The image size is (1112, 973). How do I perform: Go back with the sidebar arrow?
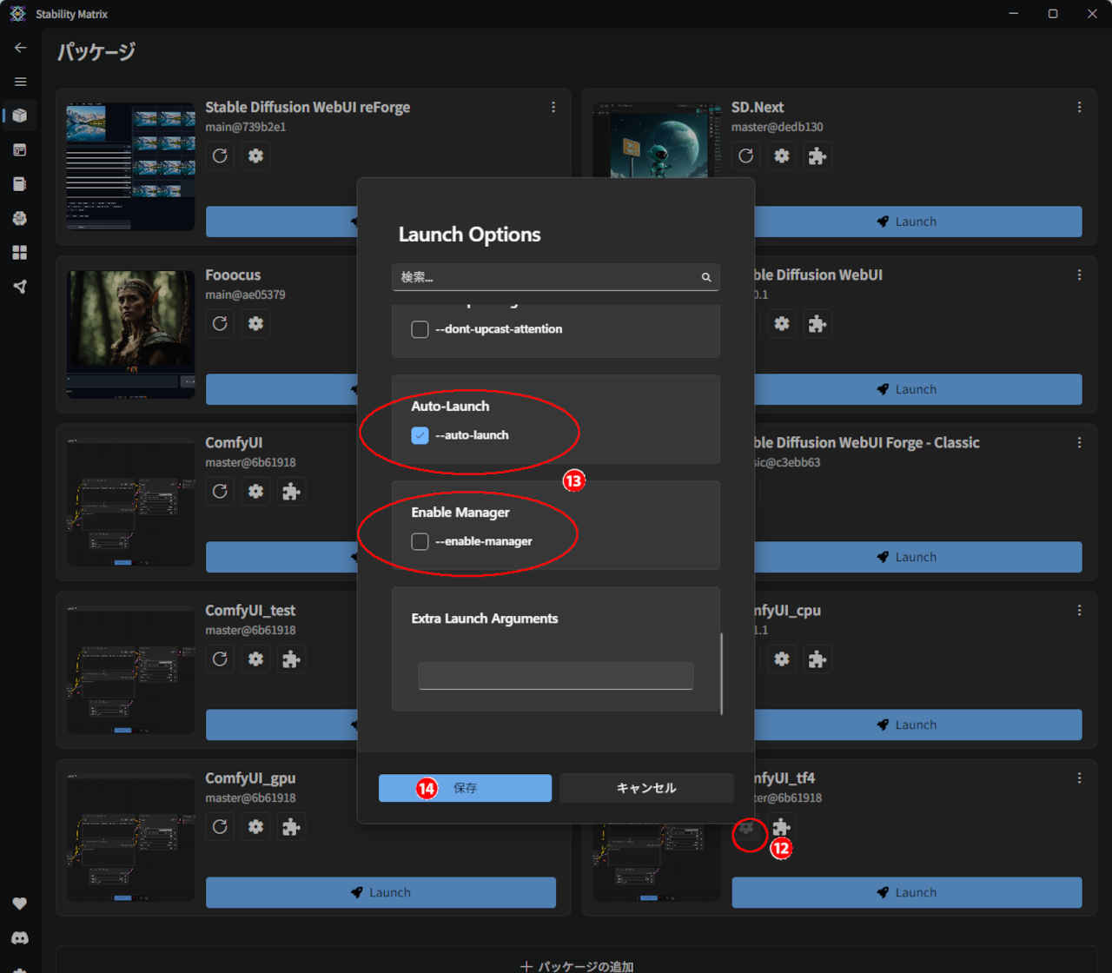click(x=20, y=48)
